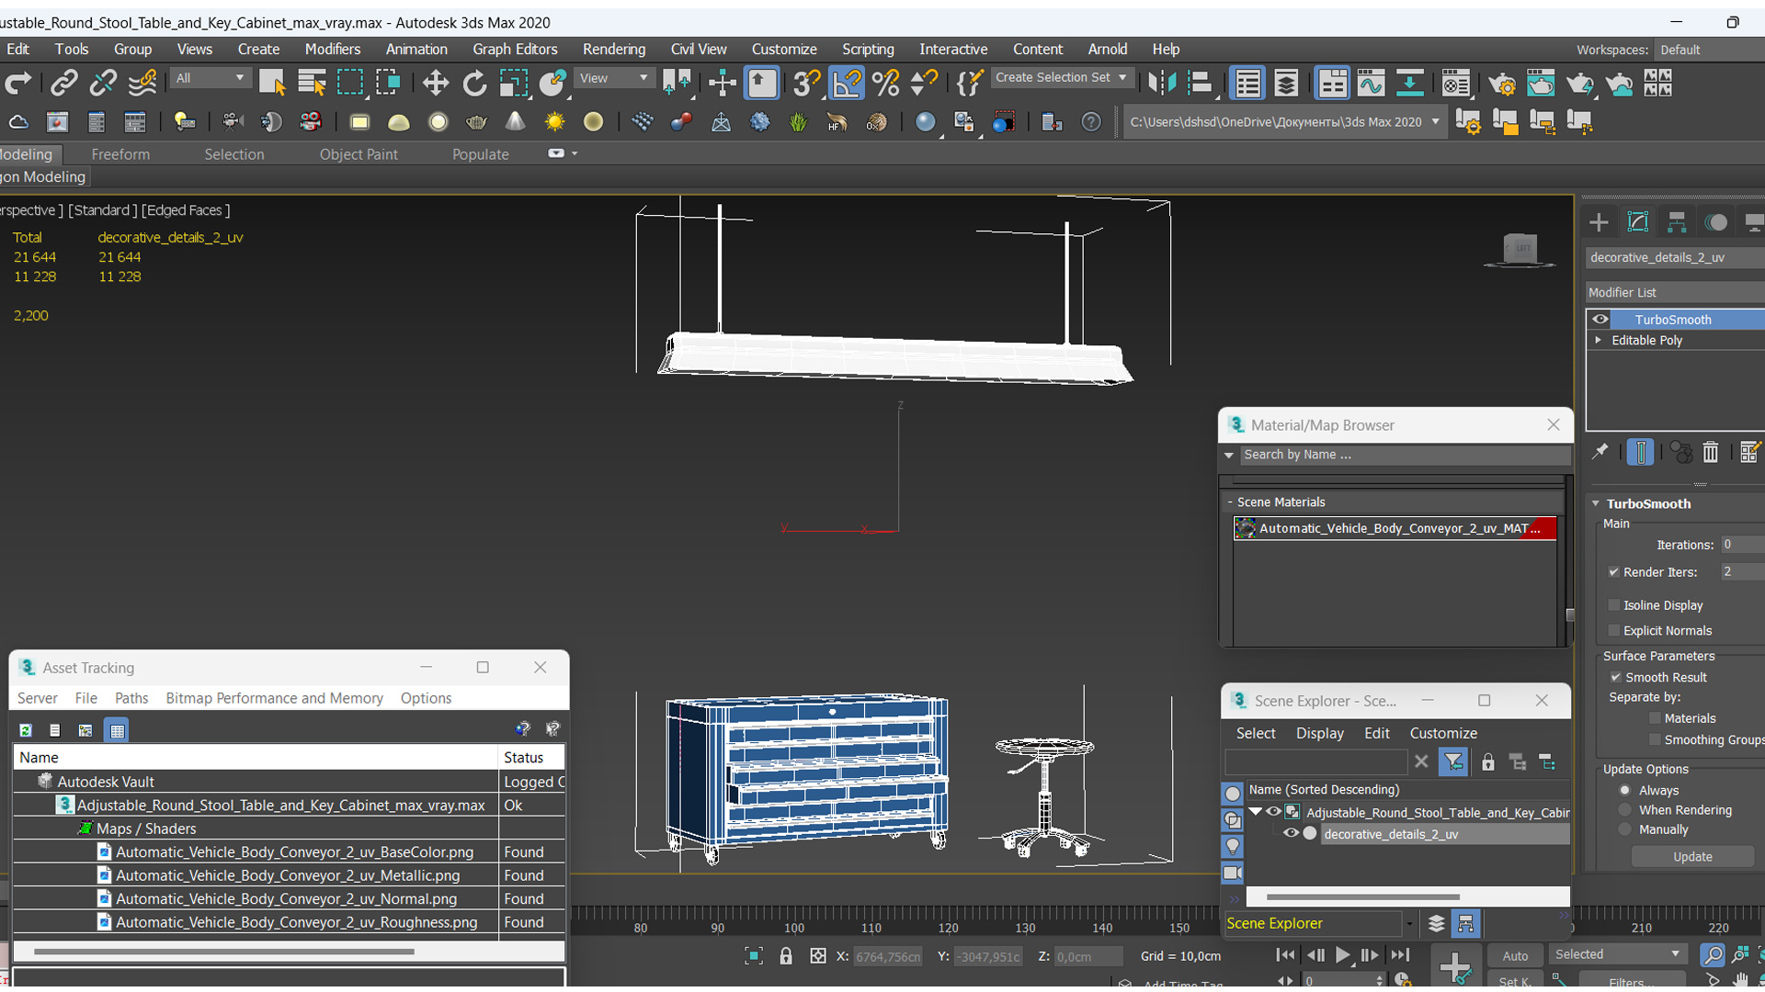This screenshot has height=992, width=1765.
Task: Play the animation
Action: coord(1342,955)
